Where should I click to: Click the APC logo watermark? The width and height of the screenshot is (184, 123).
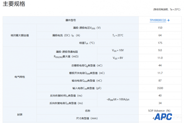pos(163,116)
